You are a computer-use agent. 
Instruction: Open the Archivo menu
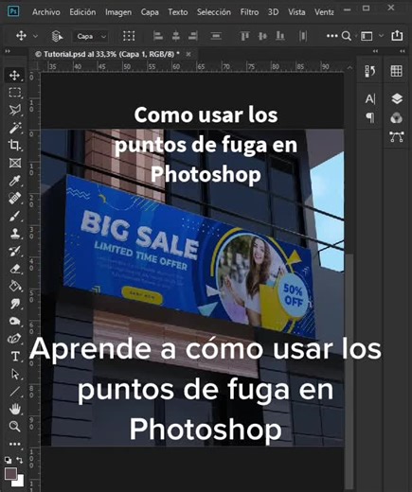[46, 12]
